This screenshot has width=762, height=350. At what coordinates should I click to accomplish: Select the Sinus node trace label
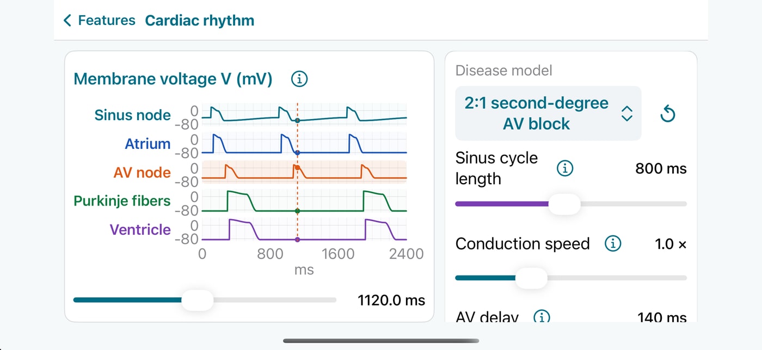click(x=132, y=115)
